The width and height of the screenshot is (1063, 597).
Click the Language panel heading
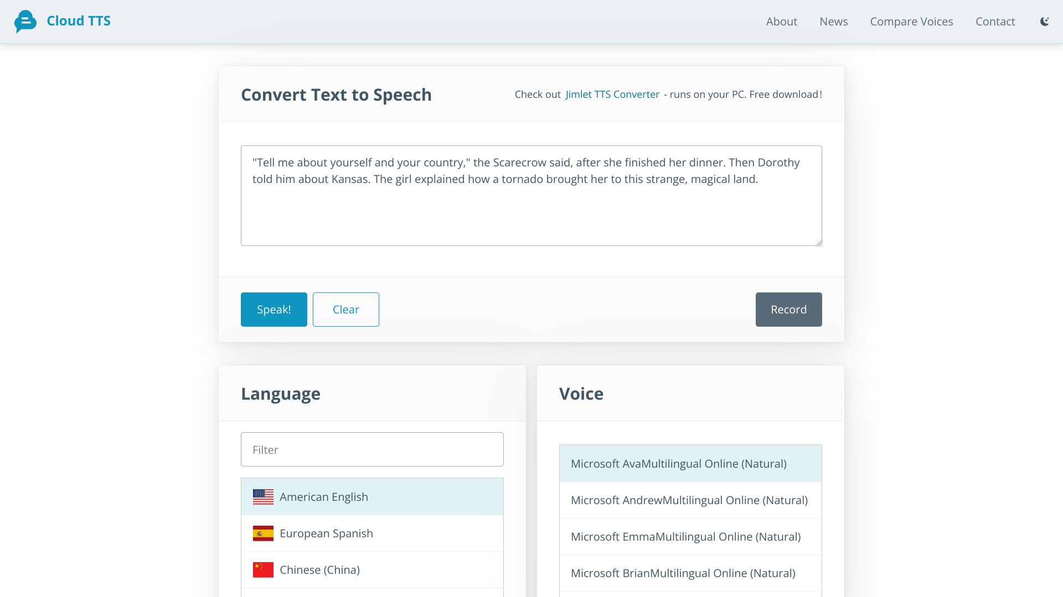click(281, 394)
